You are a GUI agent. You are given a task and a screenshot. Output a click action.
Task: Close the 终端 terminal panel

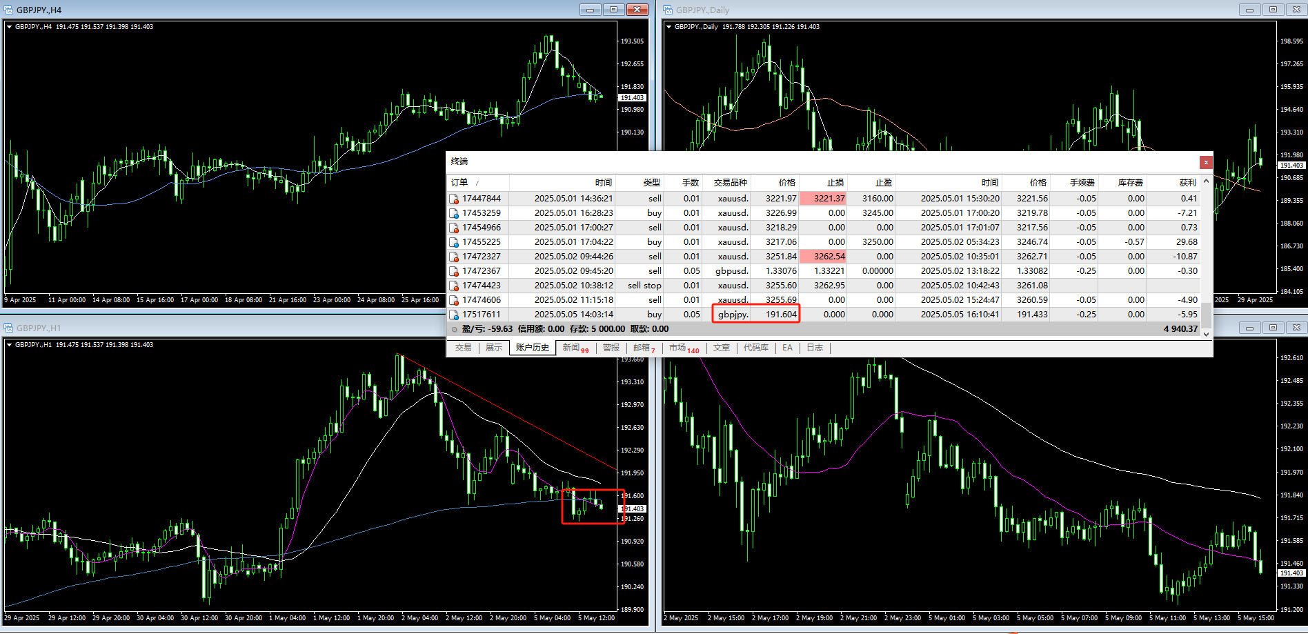tap(1206, 162)
